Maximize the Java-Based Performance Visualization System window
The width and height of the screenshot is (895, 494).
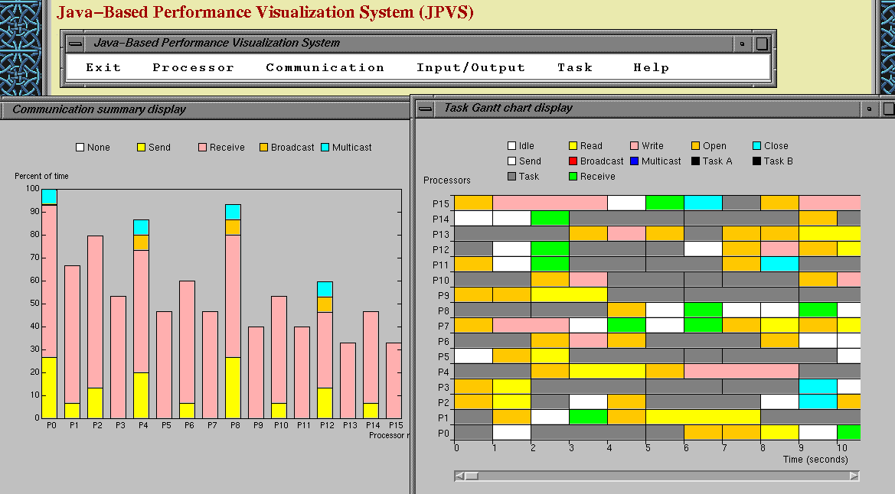coord(762,44)
